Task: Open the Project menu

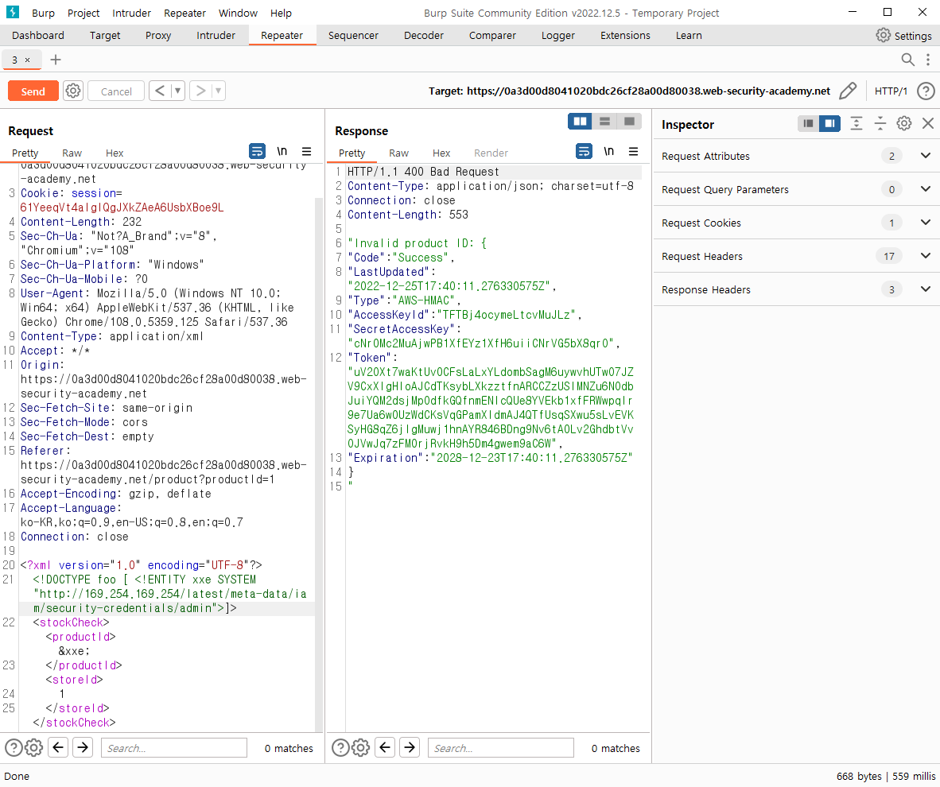Action: click(84, 13)
